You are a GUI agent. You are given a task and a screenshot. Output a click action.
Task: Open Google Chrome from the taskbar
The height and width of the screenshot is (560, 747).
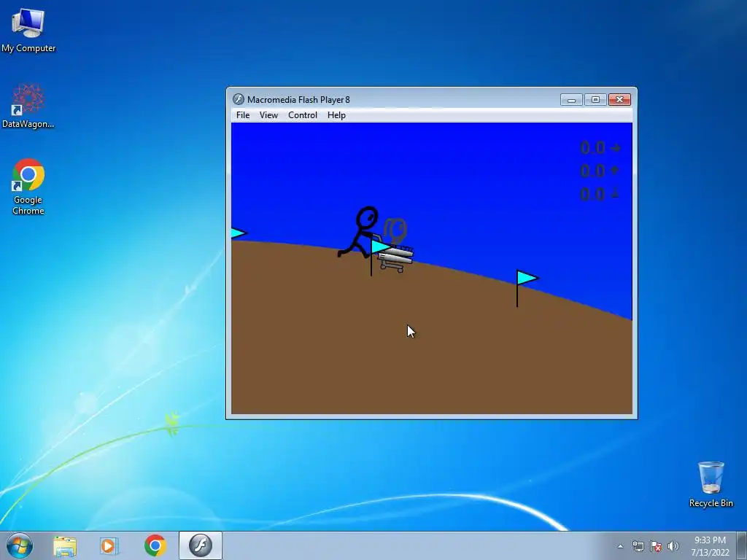click(155, 545)
